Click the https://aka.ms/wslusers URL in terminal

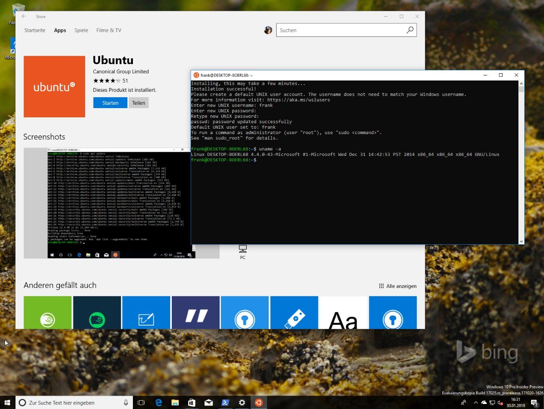pos(298,100)
